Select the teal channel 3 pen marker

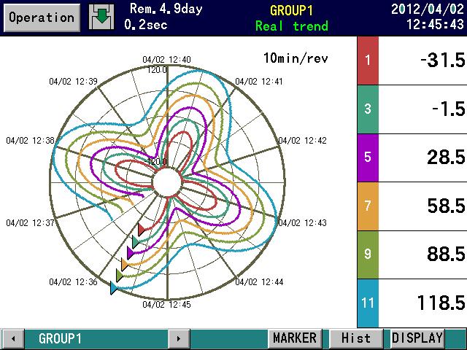click(136, 241)
